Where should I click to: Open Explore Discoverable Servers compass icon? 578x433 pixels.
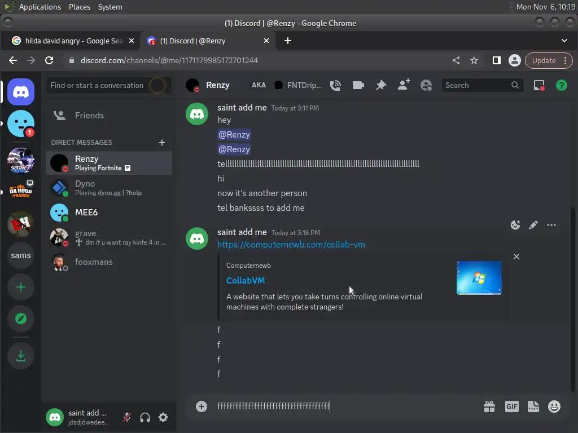(21, 319)
